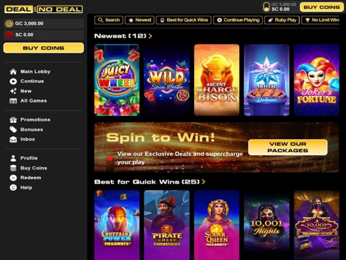
Task: Open the Profile person icon
Action: (13, 158)
